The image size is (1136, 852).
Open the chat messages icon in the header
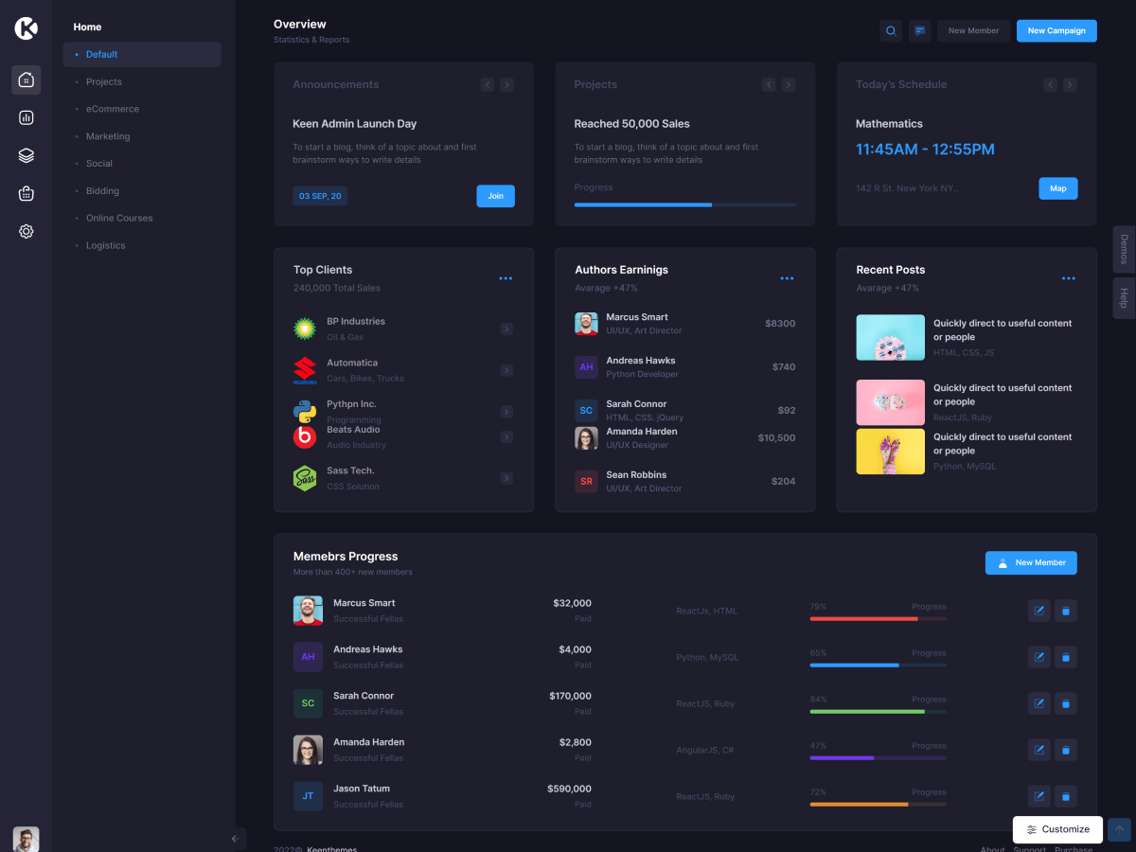point(919,31)
